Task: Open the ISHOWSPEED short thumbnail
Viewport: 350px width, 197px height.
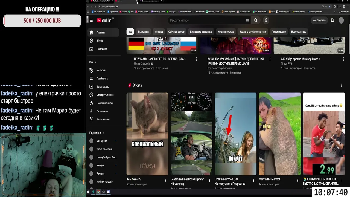Action: pos(324,134)
